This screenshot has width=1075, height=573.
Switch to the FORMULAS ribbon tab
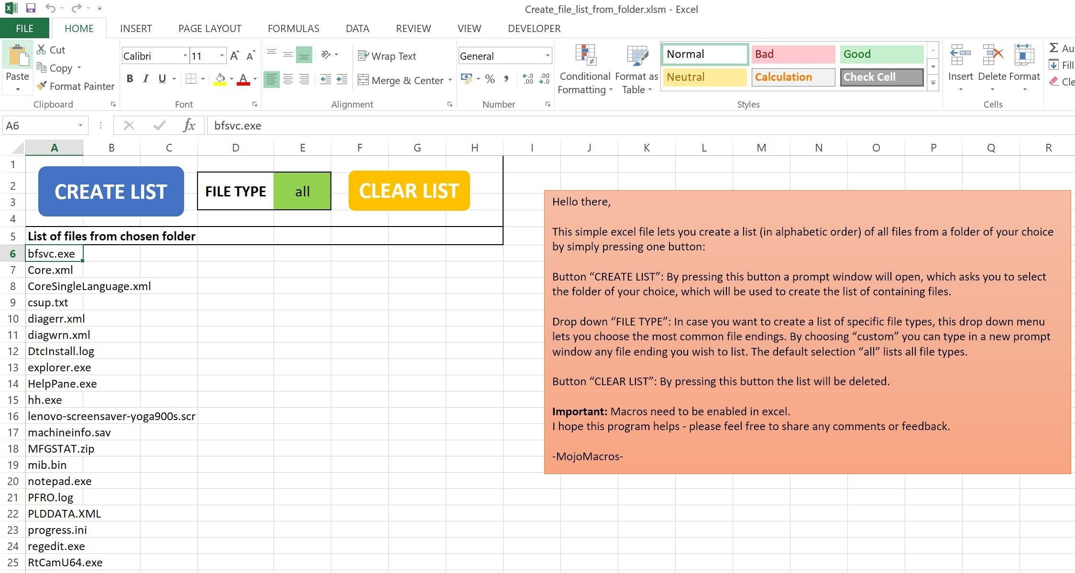(293, 28)
